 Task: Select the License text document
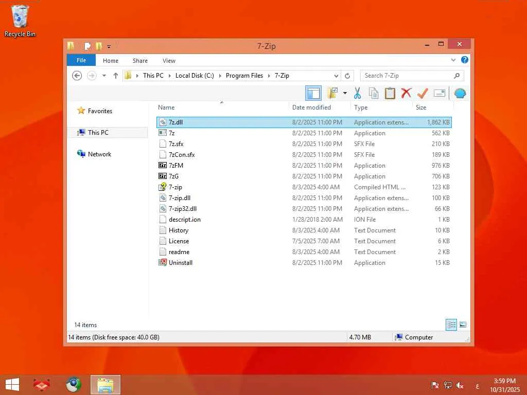pyautogui.click(x=304, y=241)
